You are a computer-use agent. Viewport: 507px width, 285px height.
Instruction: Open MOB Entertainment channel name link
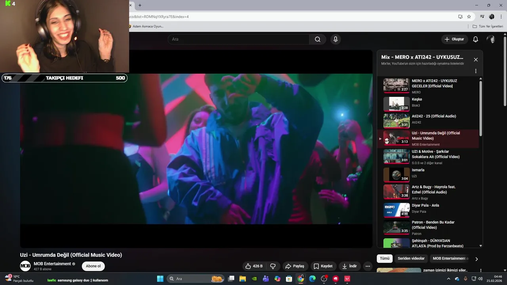(52, 264)
